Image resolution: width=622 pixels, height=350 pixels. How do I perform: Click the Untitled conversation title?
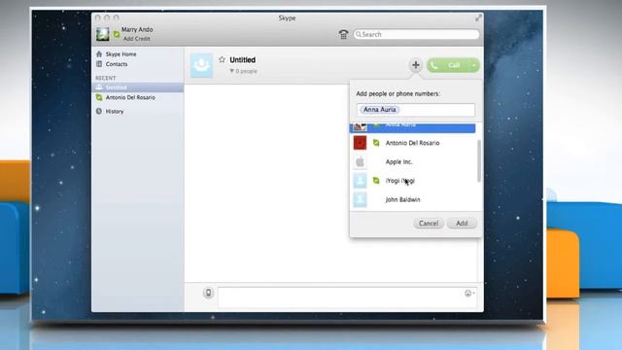(x=242, y=60)
